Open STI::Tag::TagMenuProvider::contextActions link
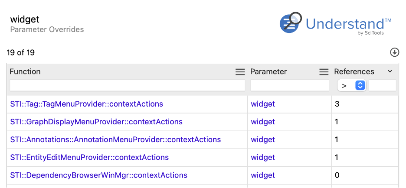This screenshot has width=406, height=188. pyautogui.click(x=87, y=104)
